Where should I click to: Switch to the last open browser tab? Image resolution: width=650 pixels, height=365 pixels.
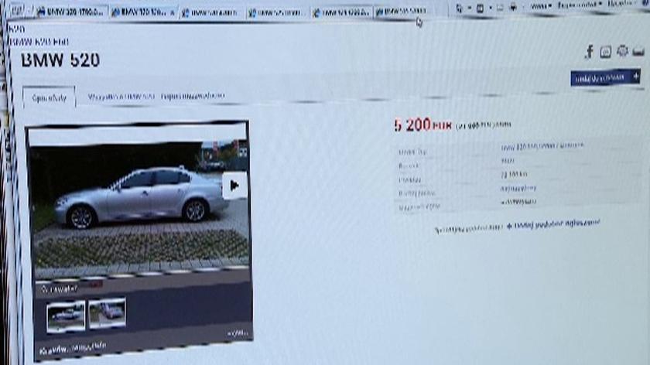(401, 12)
